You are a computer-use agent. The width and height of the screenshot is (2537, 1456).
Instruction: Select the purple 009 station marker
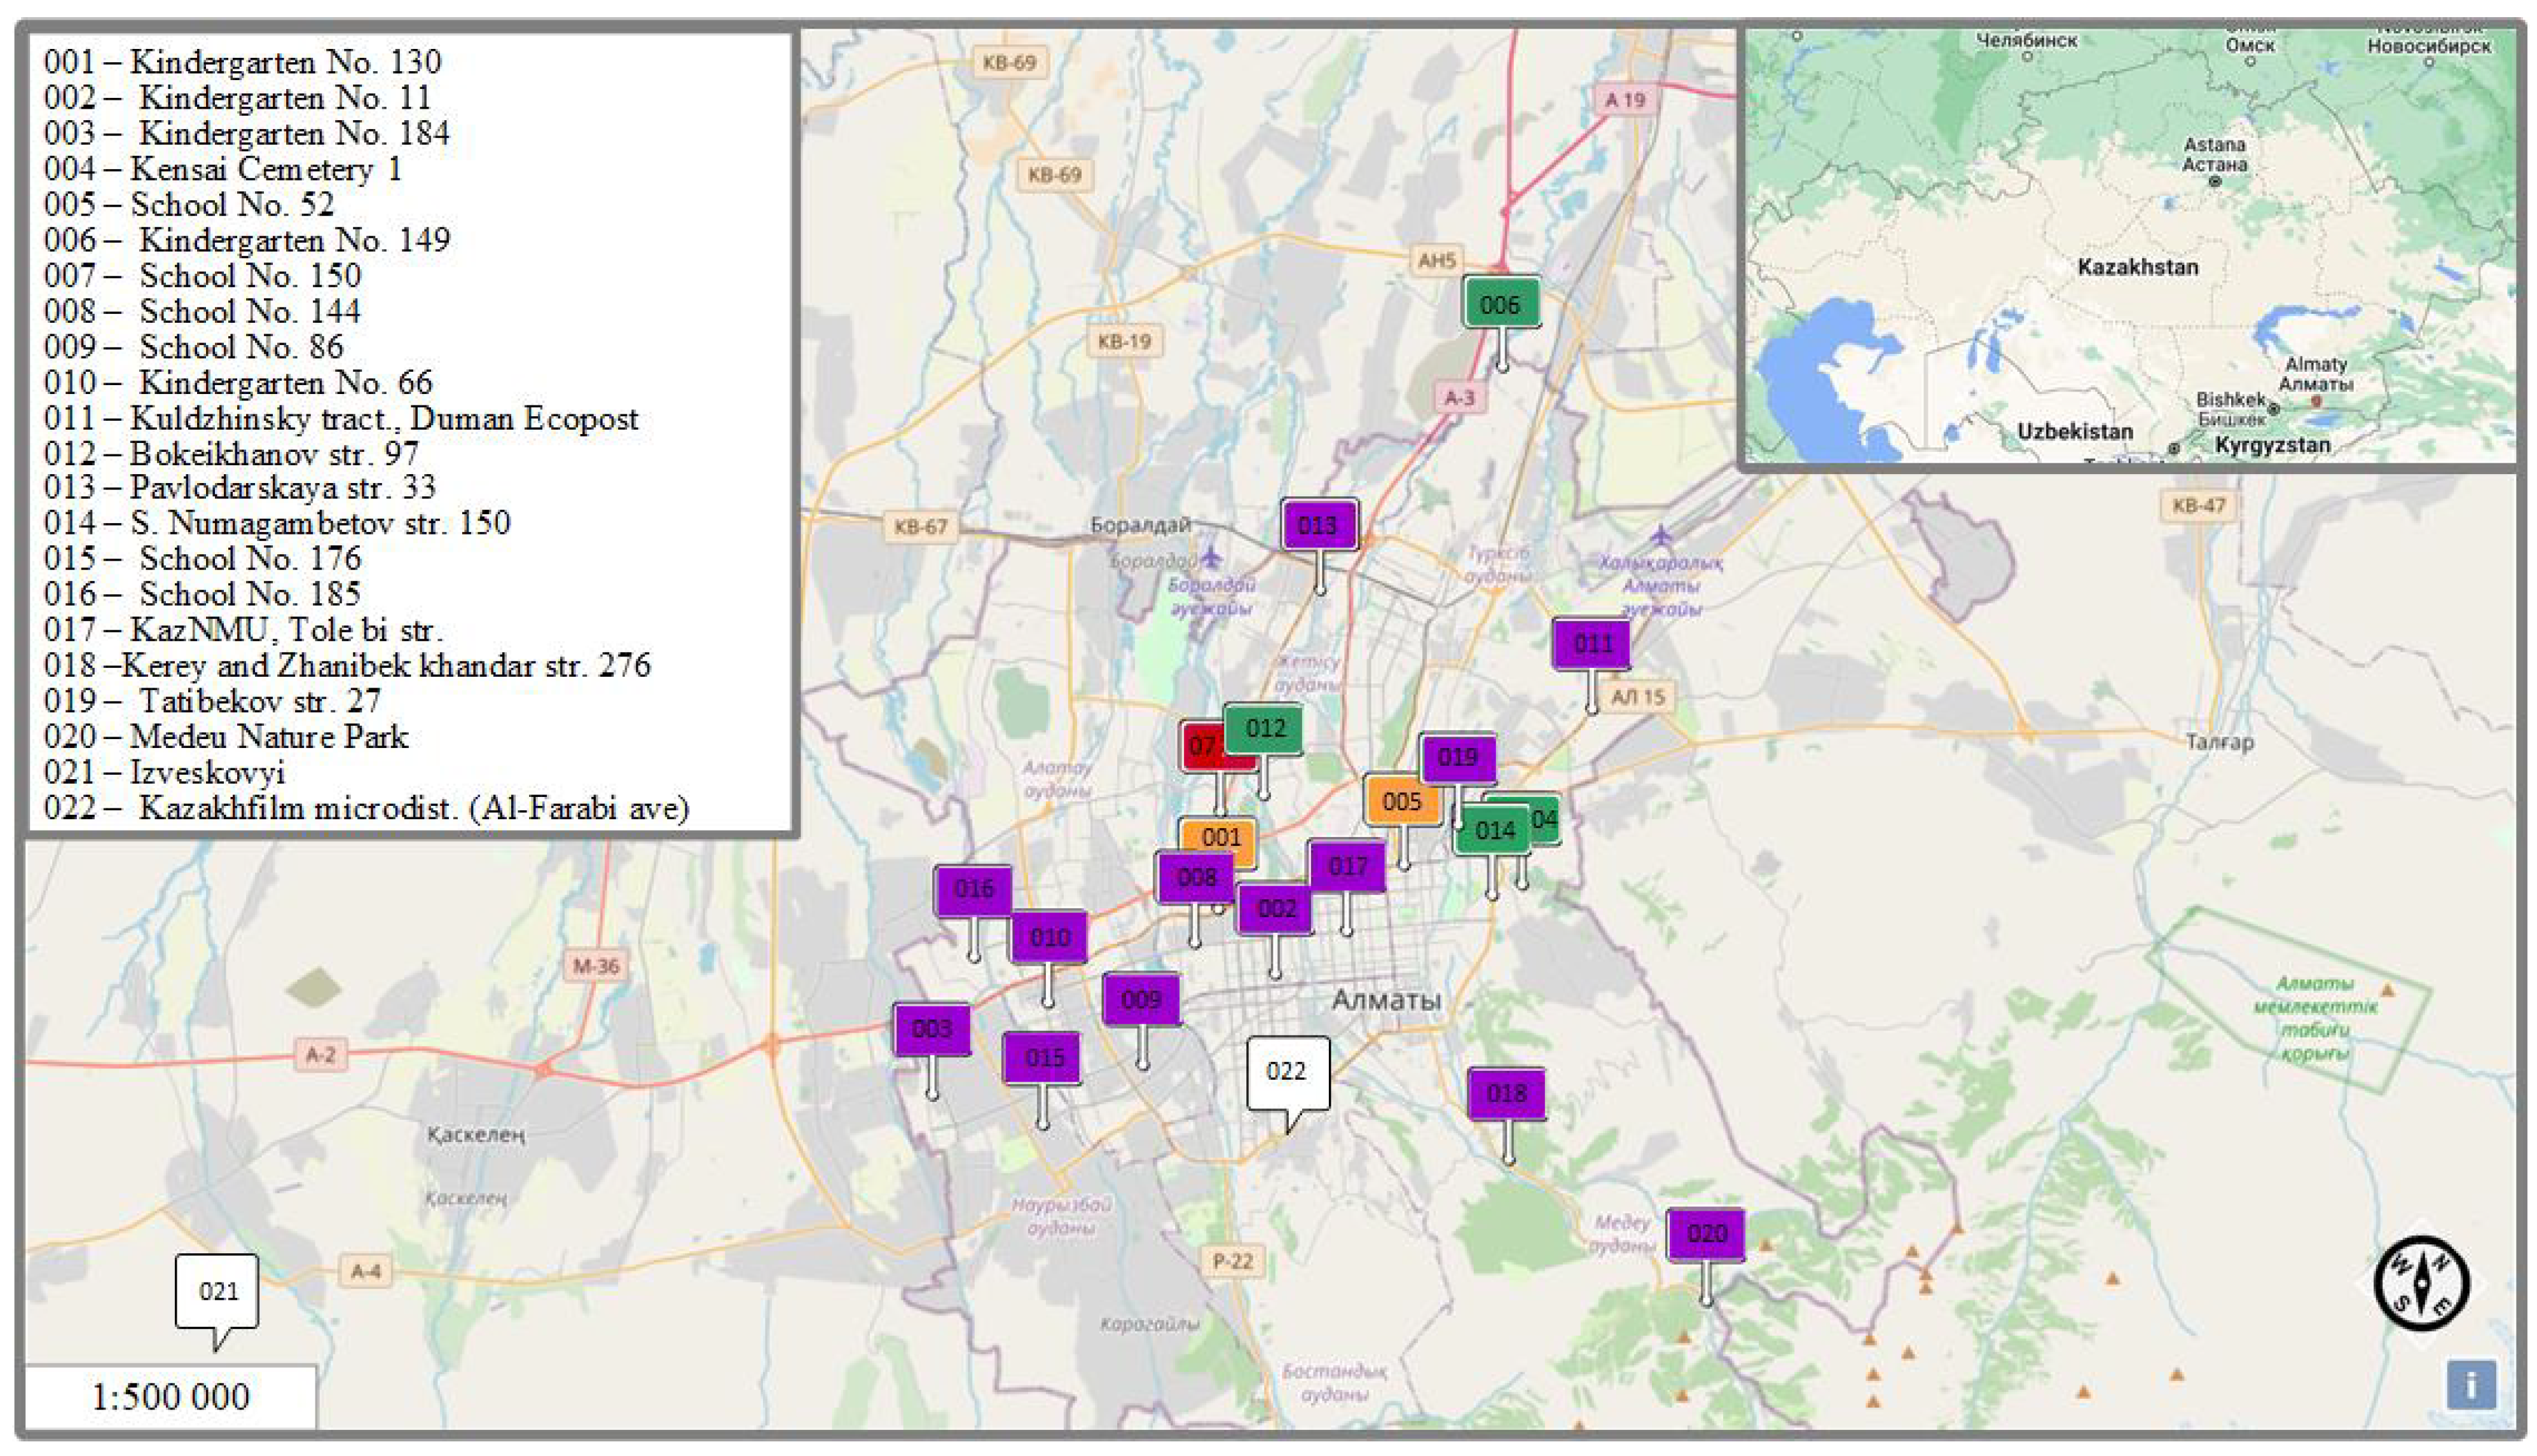click(x=1141, y=999)
